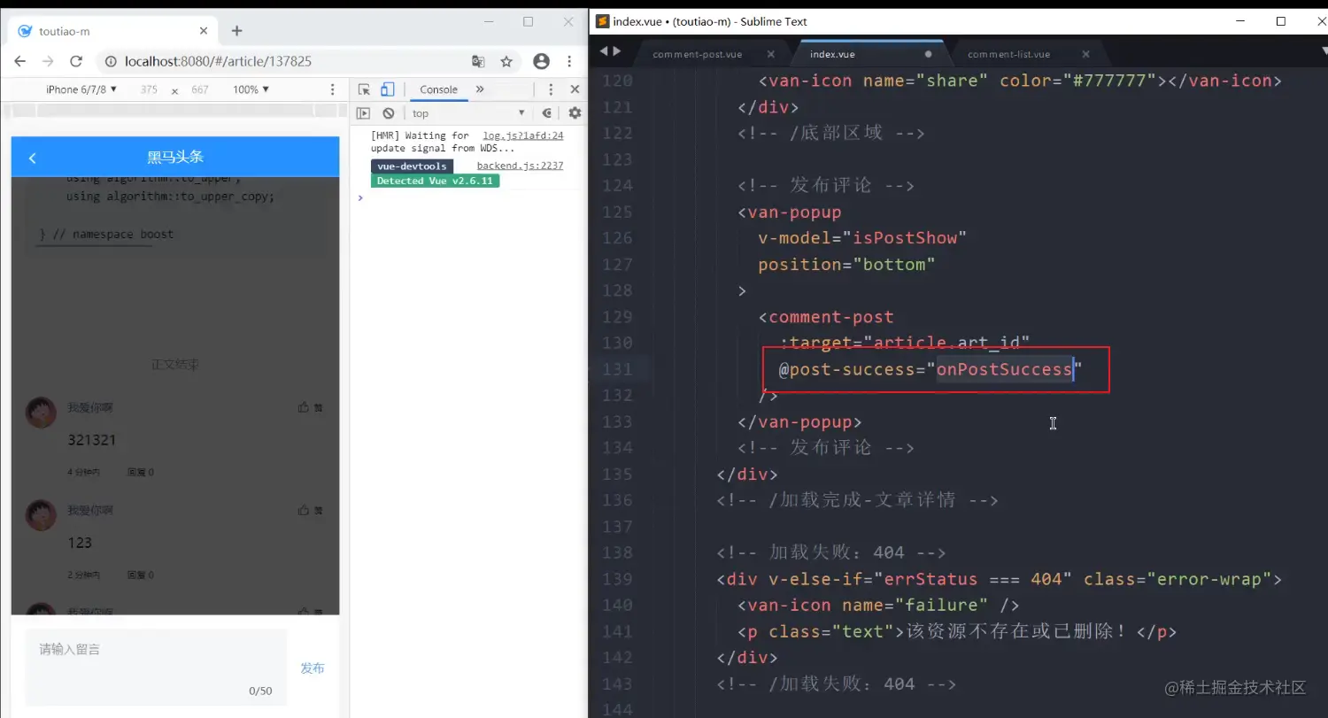Switch to the Console tab
Viewport: 1328px width, 718px height.
click(438, 89)
